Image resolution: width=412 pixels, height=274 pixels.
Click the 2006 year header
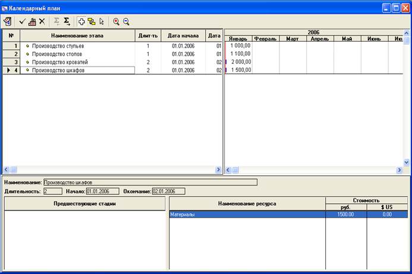point(313,33)
